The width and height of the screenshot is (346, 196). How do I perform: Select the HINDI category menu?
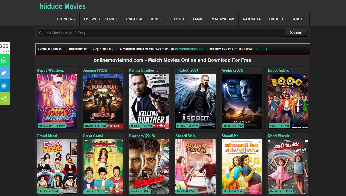[156, 19]
